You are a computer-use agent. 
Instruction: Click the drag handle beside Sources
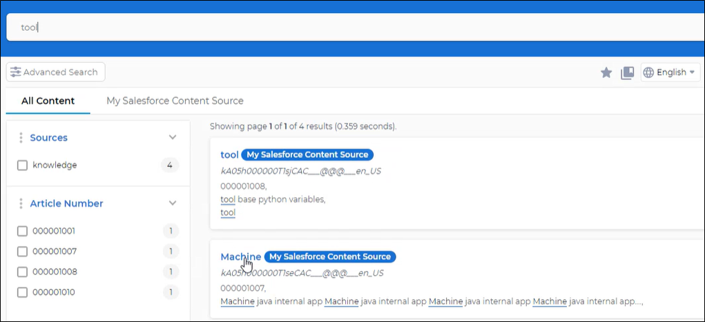click(21, 138)
